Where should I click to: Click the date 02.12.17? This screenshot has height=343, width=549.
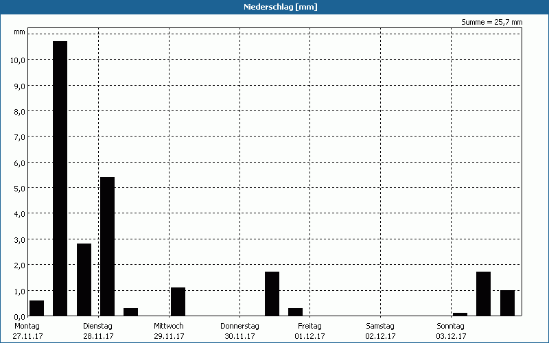[381, 336]
